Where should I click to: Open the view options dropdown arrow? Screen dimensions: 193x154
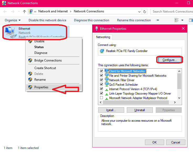click(x=182, y=20)
